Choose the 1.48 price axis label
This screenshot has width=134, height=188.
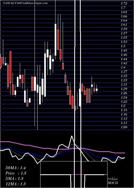coord(124,50)
